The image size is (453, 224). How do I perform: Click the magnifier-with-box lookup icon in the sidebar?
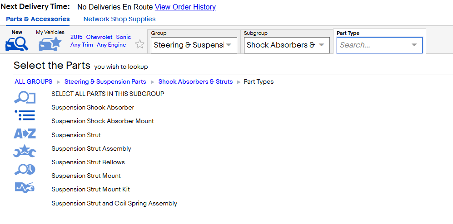pos(25,98)
